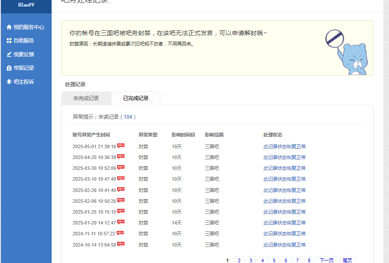Click the pencil icon beside 我要反馈

pos(9,55)
